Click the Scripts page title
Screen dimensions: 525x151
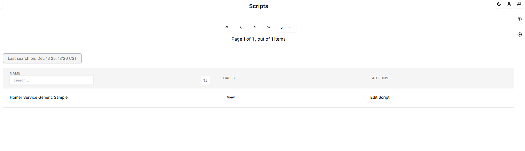[259, 6]
